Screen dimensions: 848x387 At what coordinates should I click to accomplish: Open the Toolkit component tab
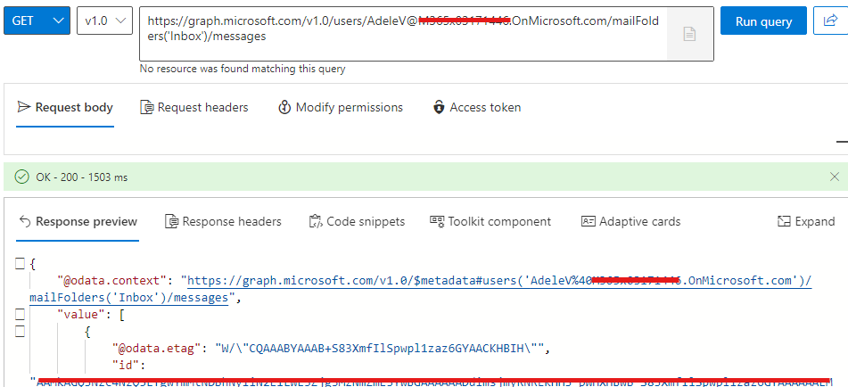point(490,222)
